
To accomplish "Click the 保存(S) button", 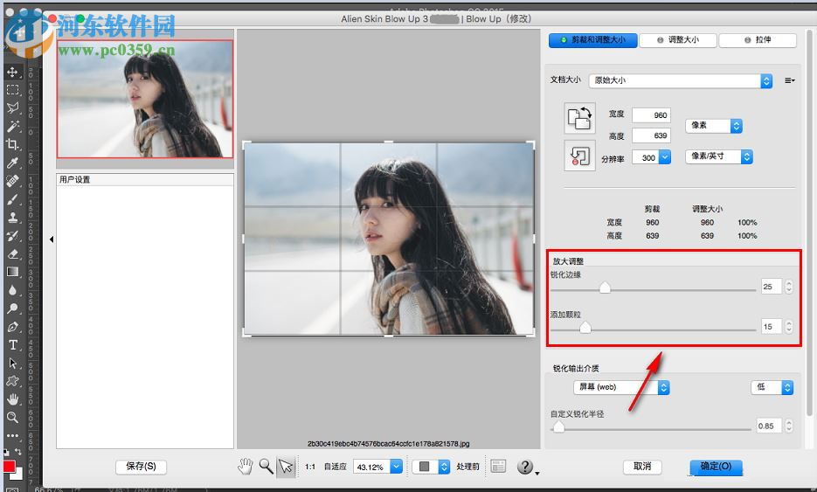I will [x=142, y=467].
